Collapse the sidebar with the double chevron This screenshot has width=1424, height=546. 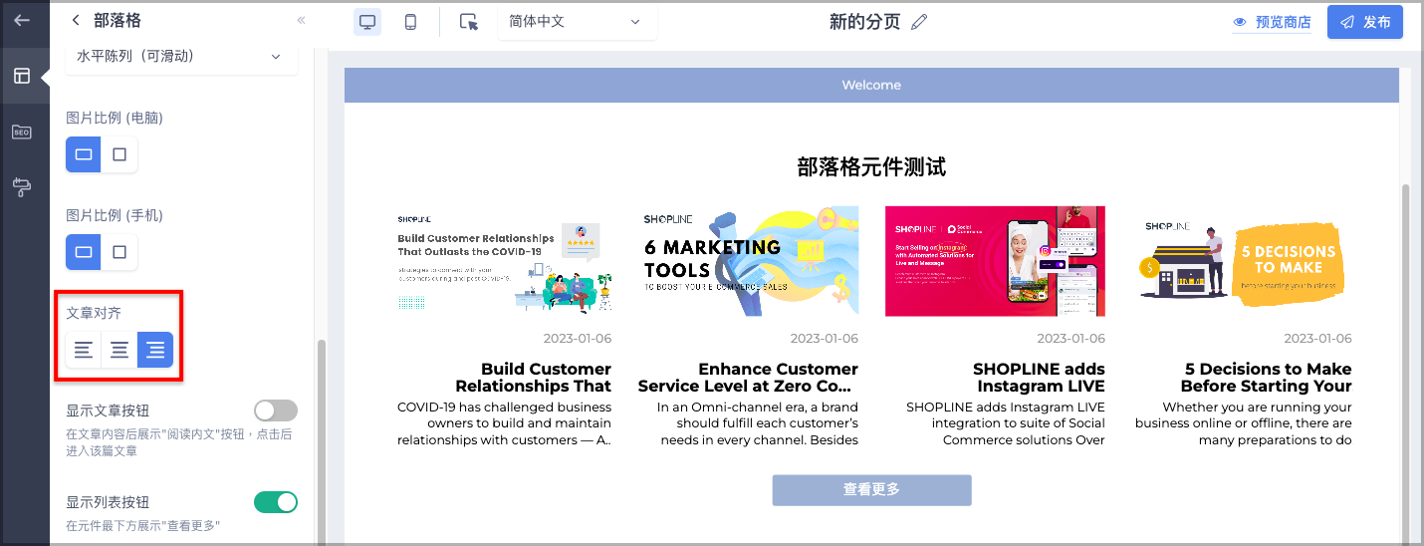[301, 20]
